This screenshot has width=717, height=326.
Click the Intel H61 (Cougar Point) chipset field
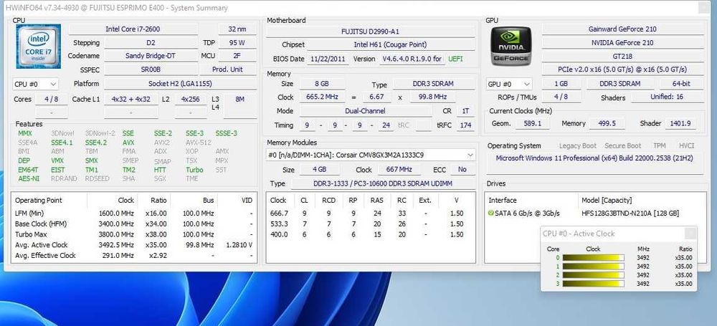(x=390, y=44)
